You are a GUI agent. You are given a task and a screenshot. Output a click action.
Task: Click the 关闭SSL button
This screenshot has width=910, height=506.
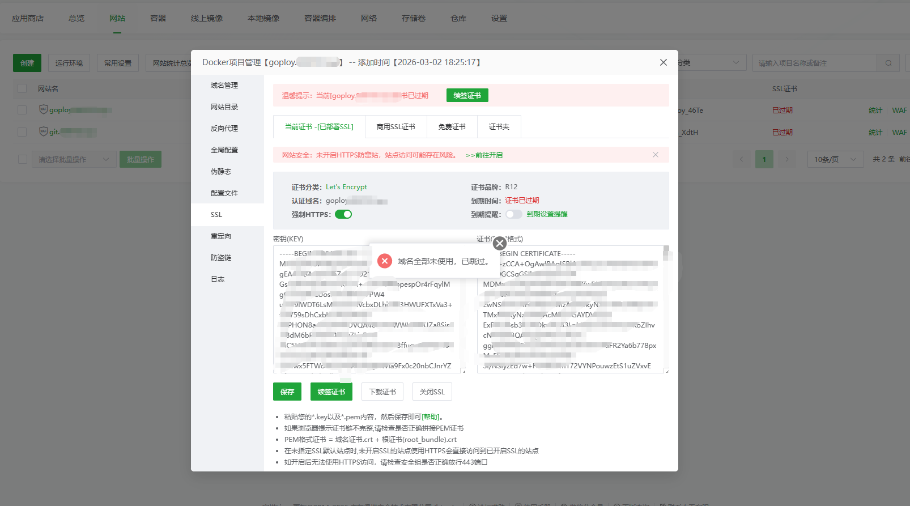[x=432, y=392]
